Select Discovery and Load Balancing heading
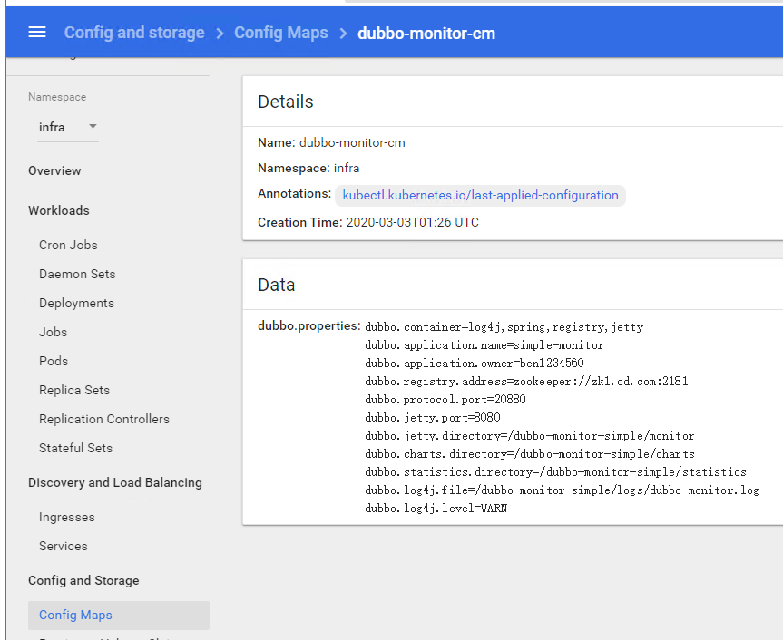783x640 pixels. click(115, 482)
